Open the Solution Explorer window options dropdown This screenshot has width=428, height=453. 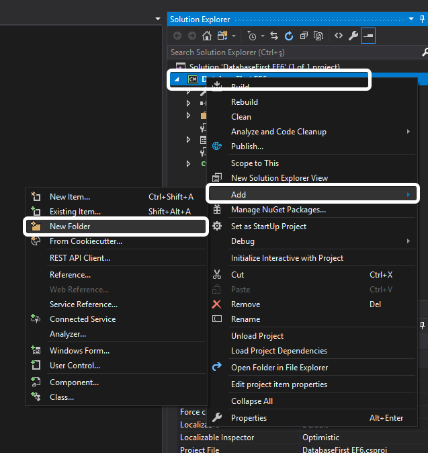coord(411,19)
